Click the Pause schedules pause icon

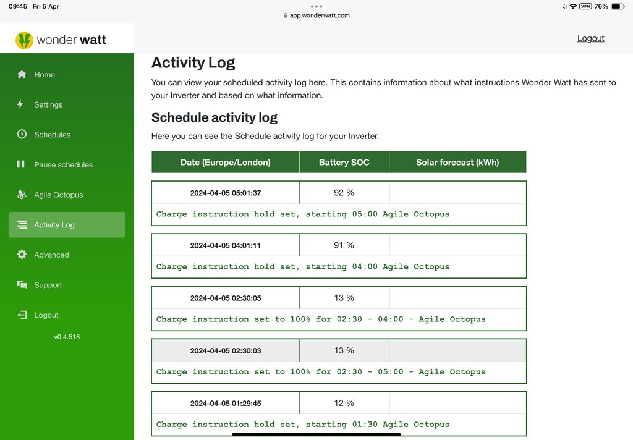coord(21,164)
